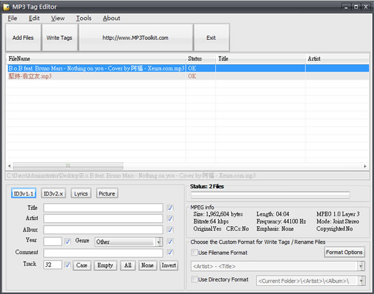Click the All button
The image size is (374, 294).
point(128,265)
